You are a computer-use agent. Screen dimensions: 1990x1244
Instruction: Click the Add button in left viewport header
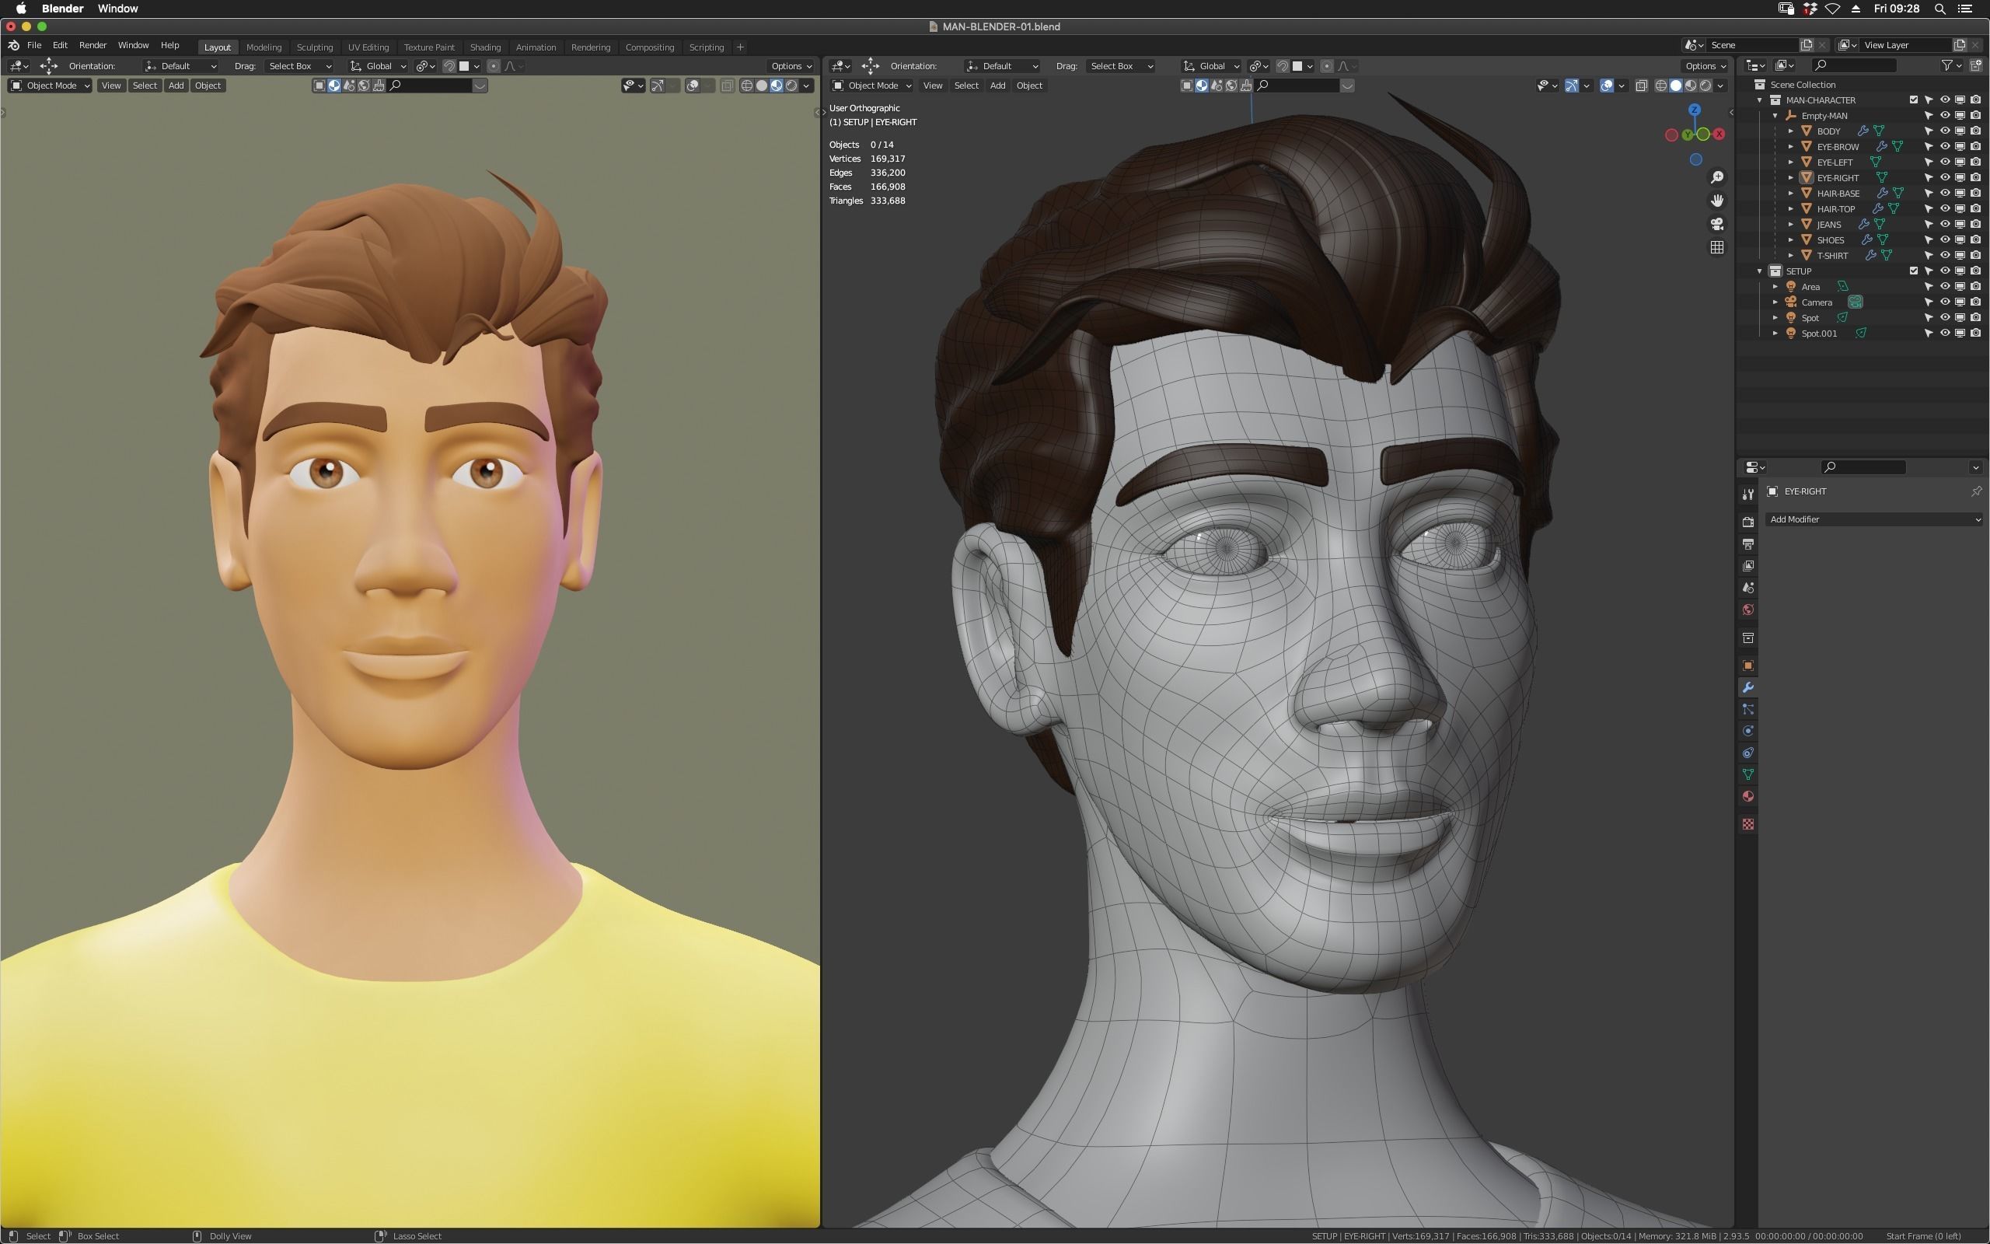tap(176, 86)
